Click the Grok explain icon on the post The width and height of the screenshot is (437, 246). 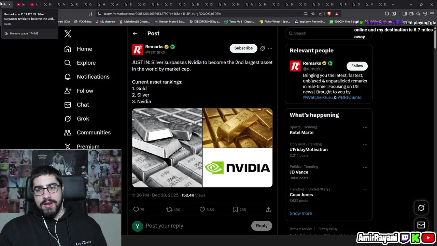[x=263, y=49]
